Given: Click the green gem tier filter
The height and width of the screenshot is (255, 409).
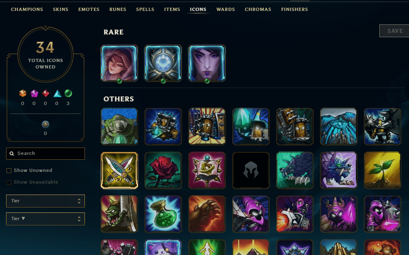Looking at the screenshot, I should [68, 93].
